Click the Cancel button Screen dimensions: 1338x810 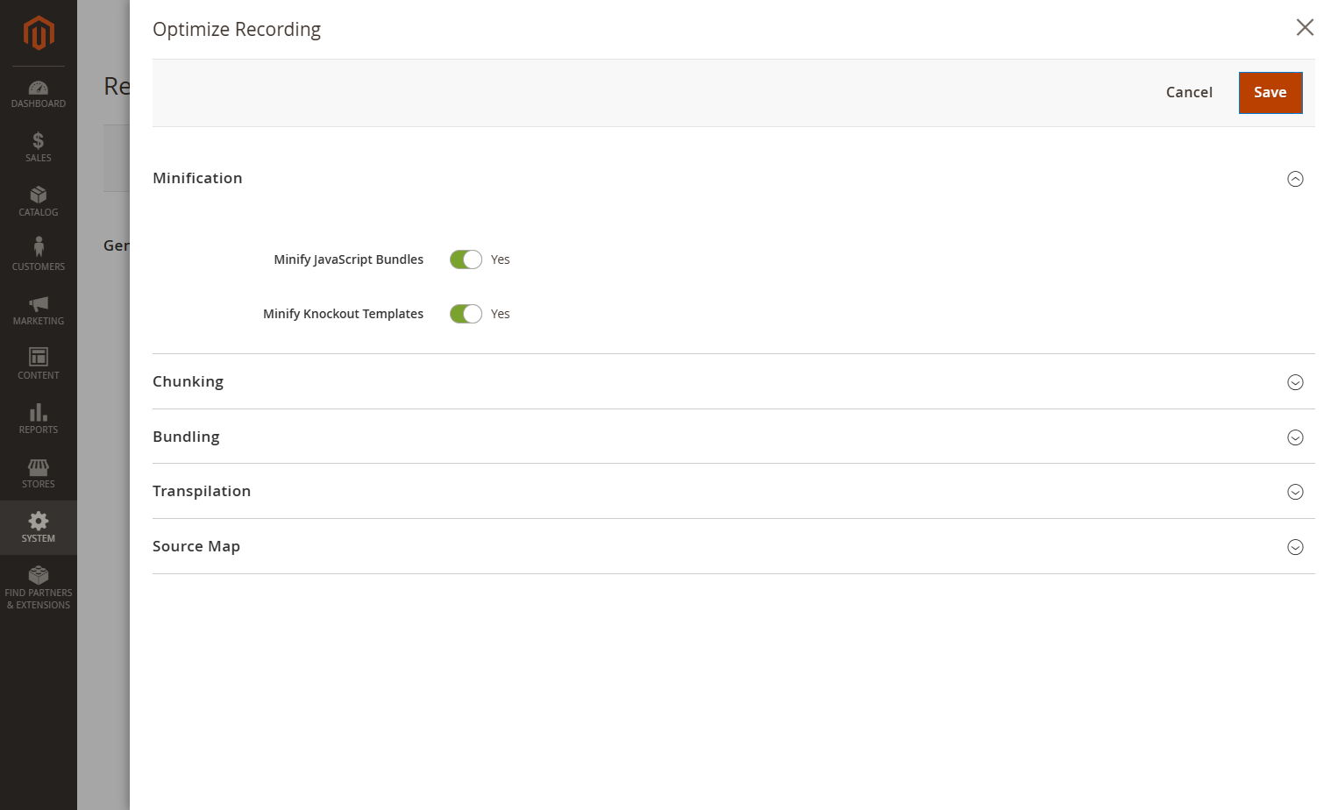pos(1189,93)
